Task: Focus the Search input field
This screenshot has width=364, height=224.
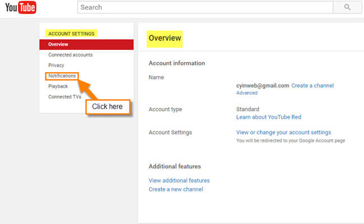Action: [x=205, y=7]
